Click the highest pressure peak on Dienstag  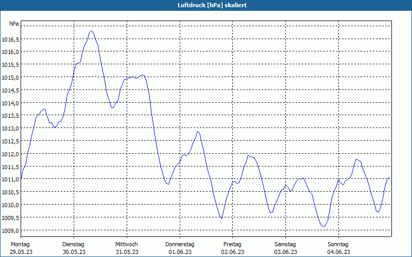[x=92, y=31]
